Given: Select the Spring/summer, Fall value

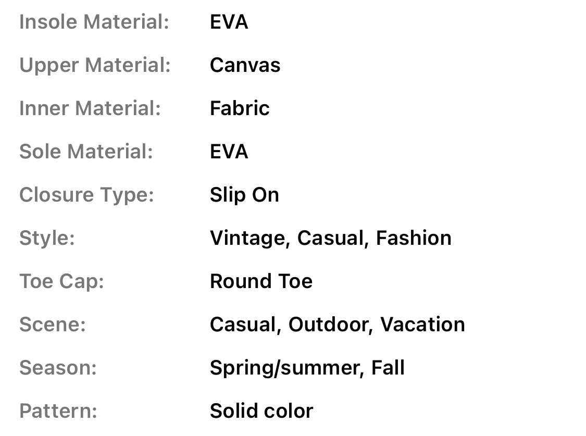Looking at the screenshot, I should (307, 368).
